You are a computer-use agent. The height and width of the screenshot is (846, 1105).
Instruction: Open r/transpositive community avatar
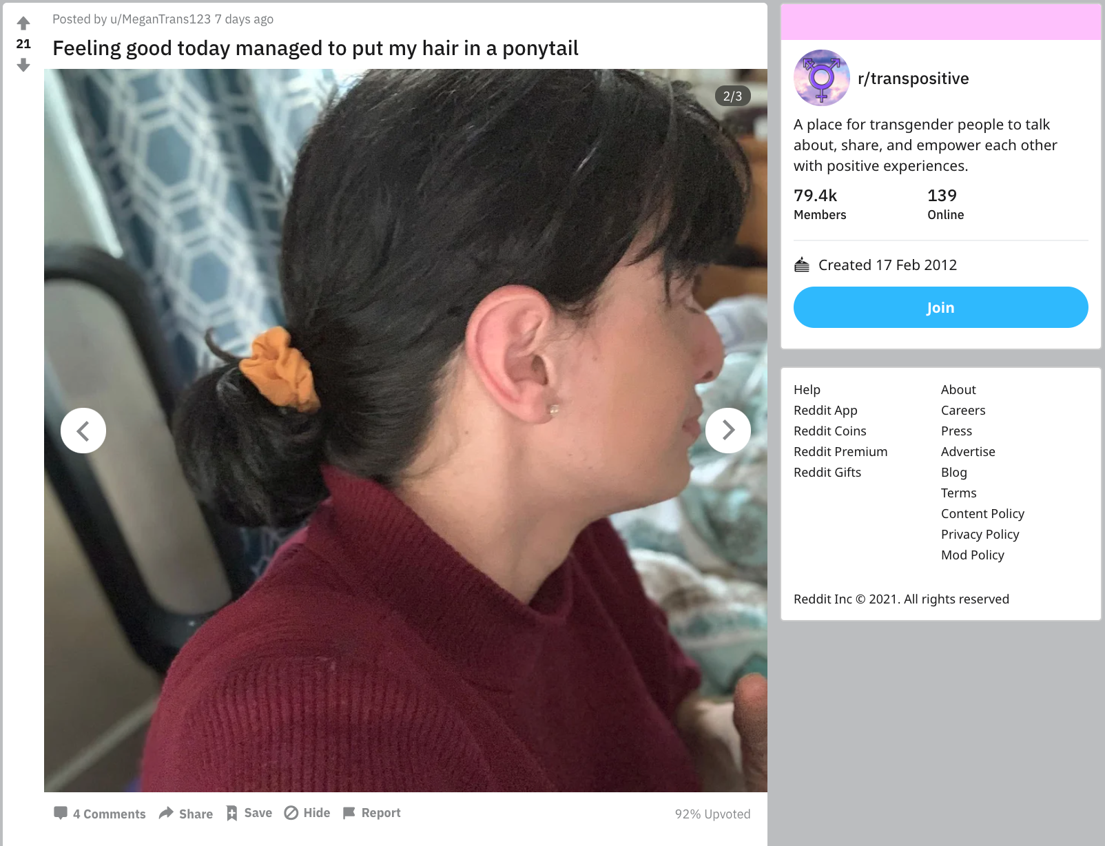pos(822,78)
